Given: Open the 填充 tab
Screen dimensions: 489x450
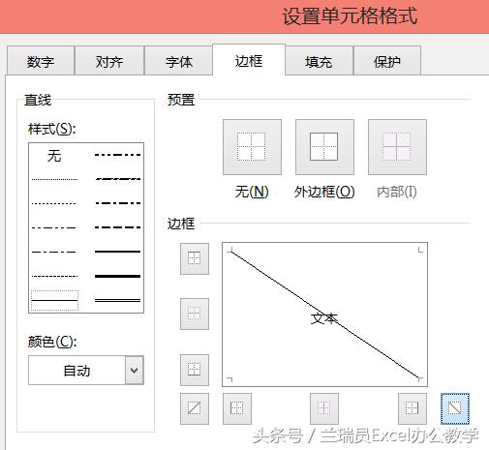Looking at the screenshot, I should tap(319, 61).
